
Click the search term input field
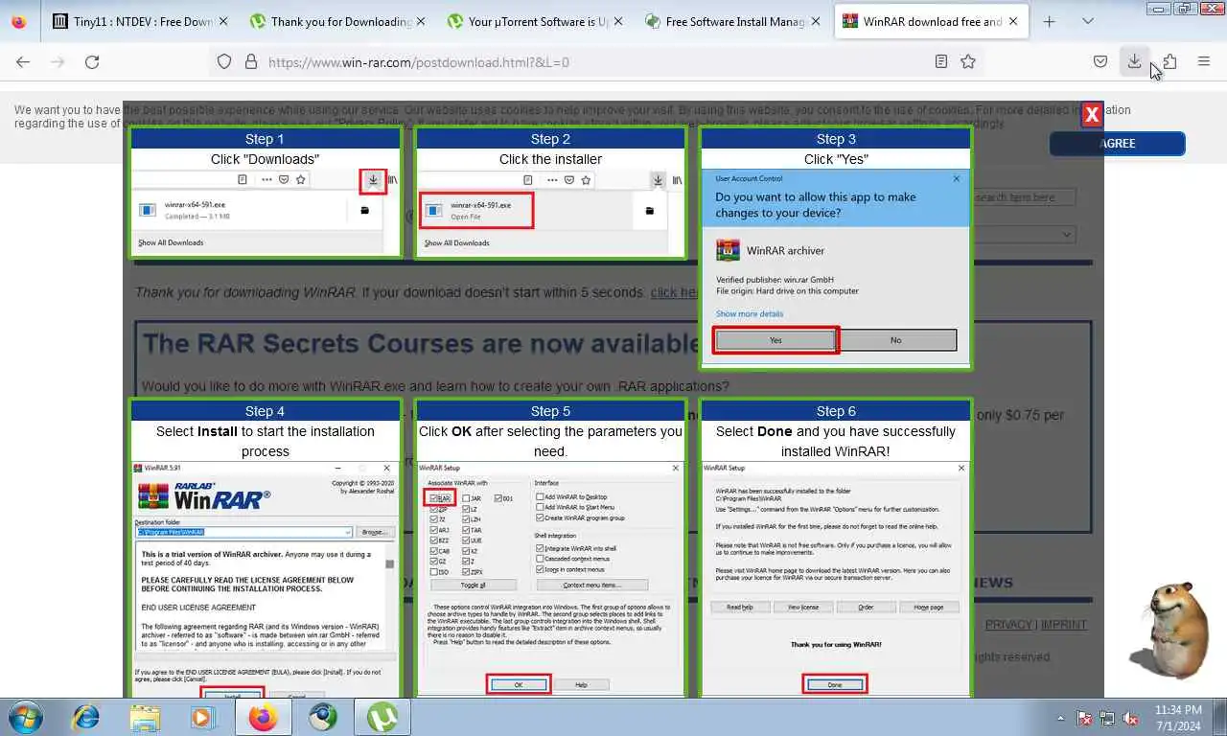tap(1024, 197)
